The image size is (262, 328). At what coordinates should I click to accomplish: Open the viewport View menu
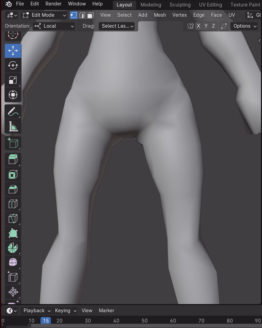pyautogui.click(x=105, y=15)
